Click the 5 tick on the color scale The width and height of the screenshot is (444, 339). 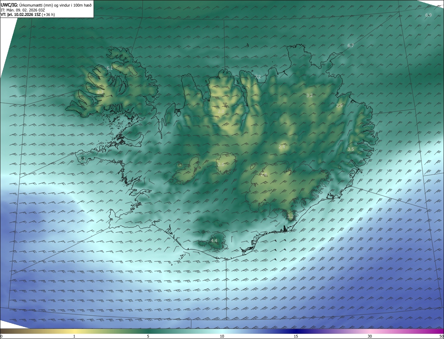148,336
